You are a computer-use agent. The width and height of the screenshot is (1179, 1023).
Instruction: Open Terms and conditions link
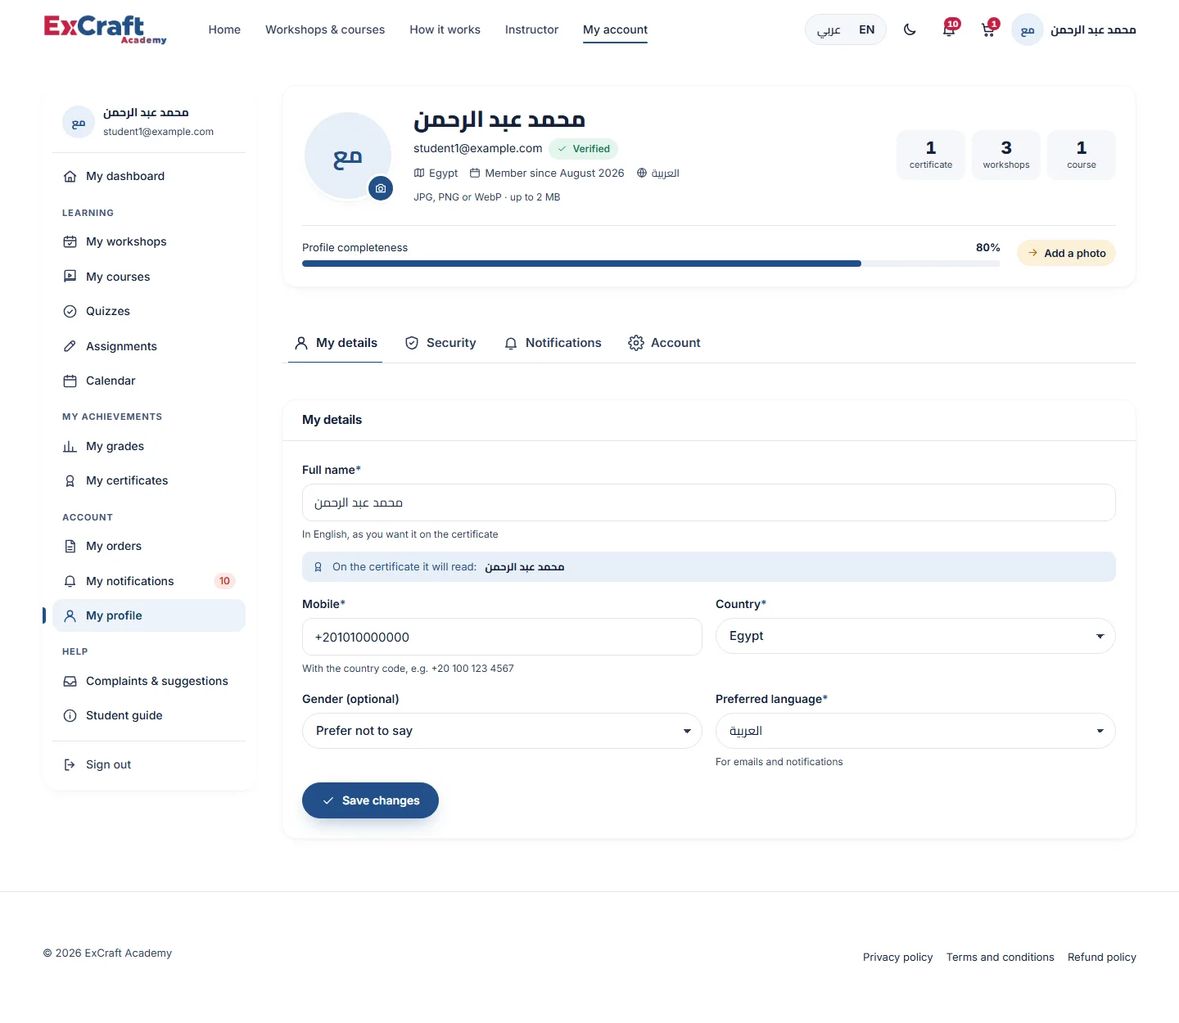tap(1000, 957)
